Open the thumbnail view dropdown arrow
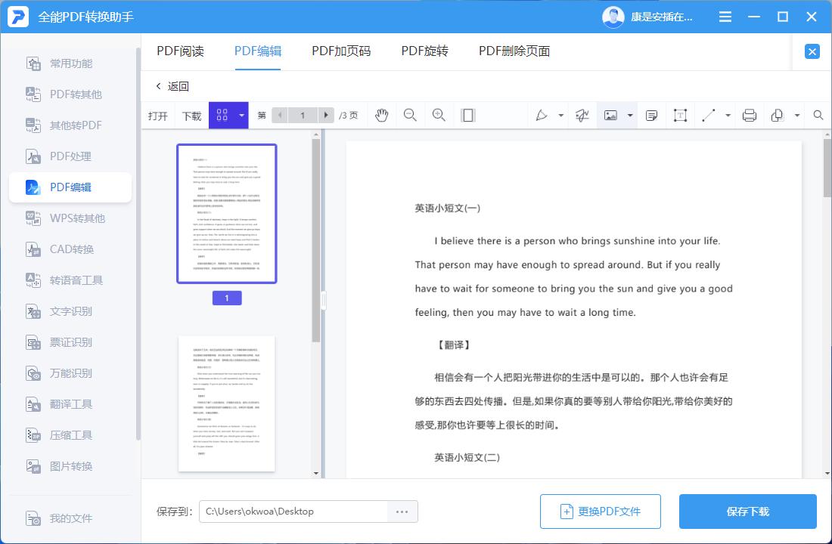This screenshot has width=832, height=544. coord(241,115)
